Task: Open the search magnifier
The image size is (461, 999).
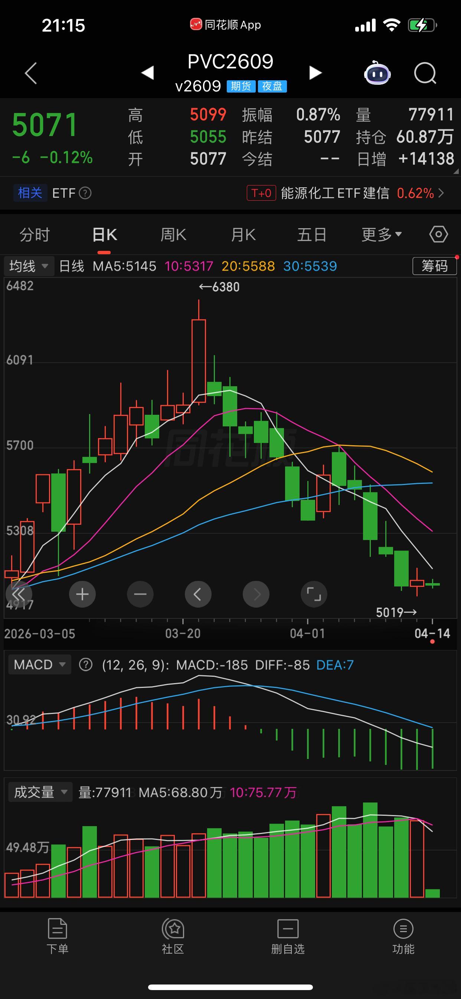Action: (x=425, y=73)
